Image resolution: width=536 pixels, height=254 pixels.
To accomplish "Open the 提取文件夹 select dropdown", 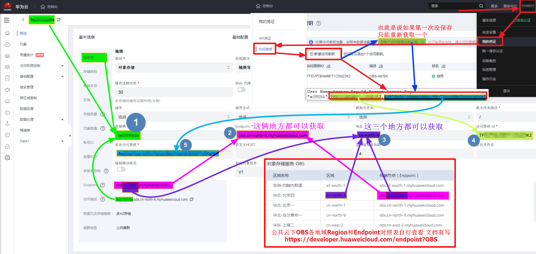I will [x=414, y=117].
